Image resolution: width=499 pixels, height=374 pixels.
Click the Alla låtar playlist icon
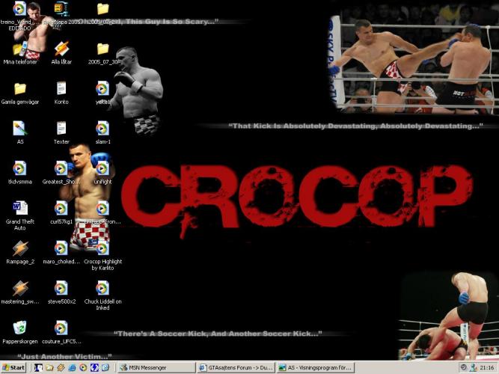coord(61,48)
